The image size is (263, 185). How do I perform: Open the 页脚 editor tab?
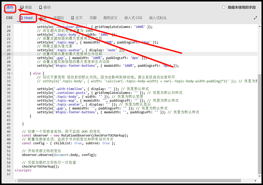[93, 18]
